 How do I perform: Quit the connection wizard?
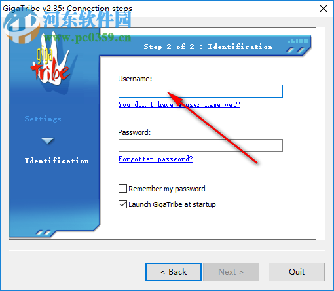297,272
